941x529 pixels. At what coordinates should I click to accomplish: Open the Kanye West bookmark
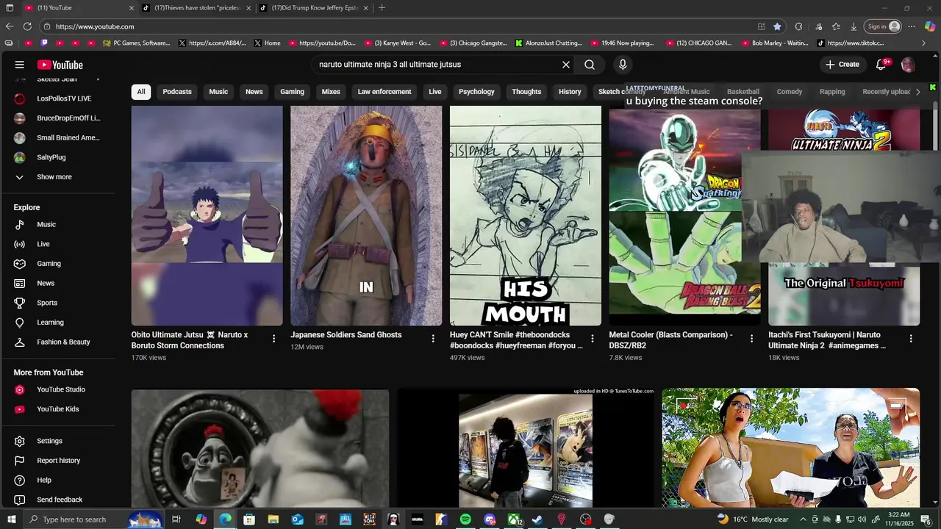click(x=397, y=43)
